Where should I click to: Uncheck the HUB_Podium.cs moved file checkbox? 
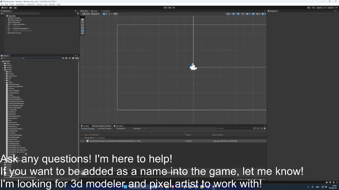(x=85, y=141)
